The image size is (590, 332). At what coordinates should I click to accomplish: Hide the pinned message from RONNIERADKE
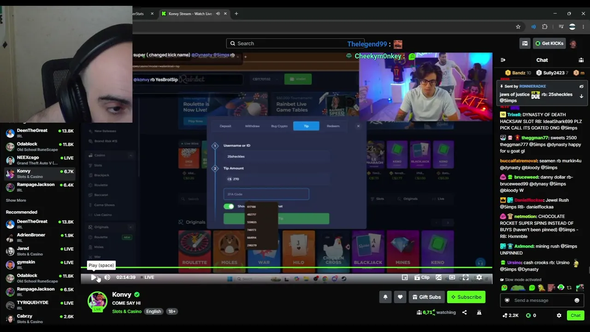pos(581,86)
